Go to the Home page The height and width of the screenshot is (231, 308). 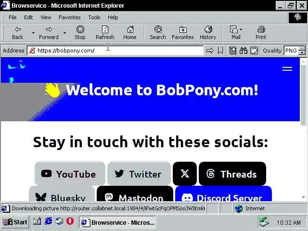[x=130, y=33]
